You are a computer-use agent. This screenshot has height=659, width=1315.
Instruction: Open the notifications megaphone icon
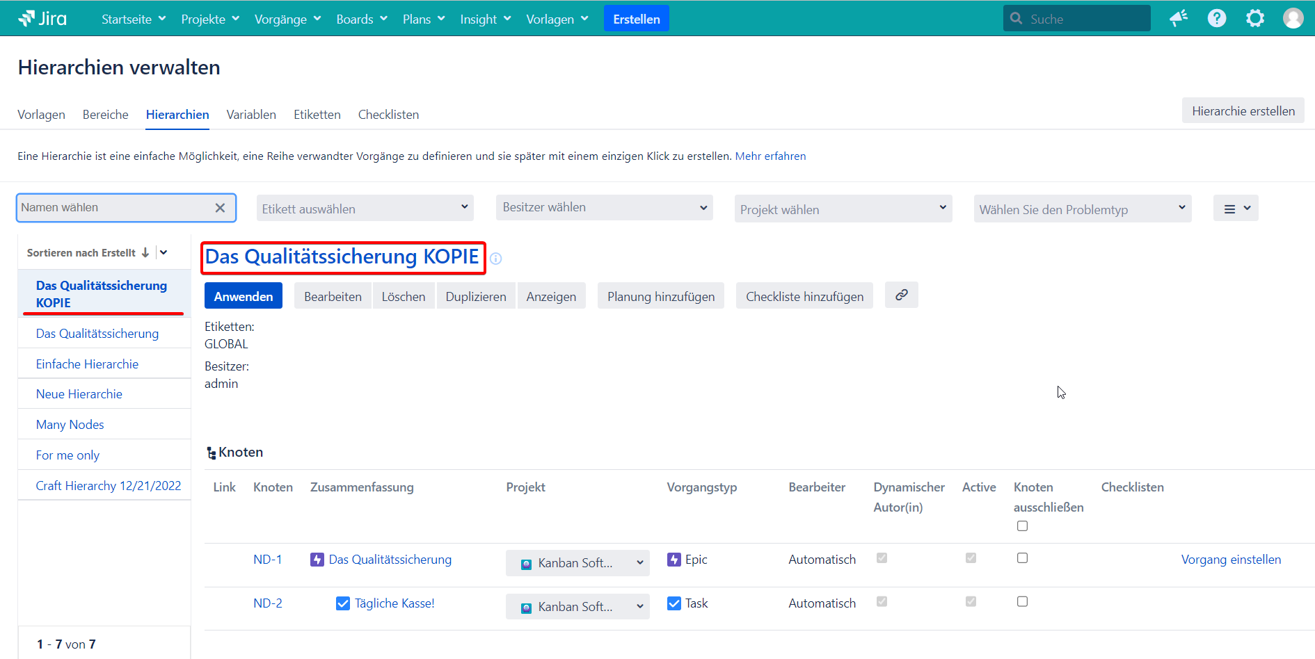pos(1178,19)
